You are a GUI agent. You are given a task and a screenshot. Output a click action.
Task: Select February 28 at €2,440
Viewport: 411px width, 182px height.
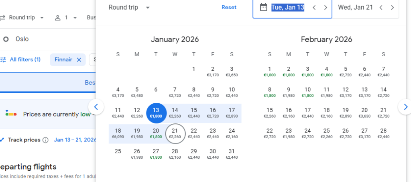pos(383,133)
